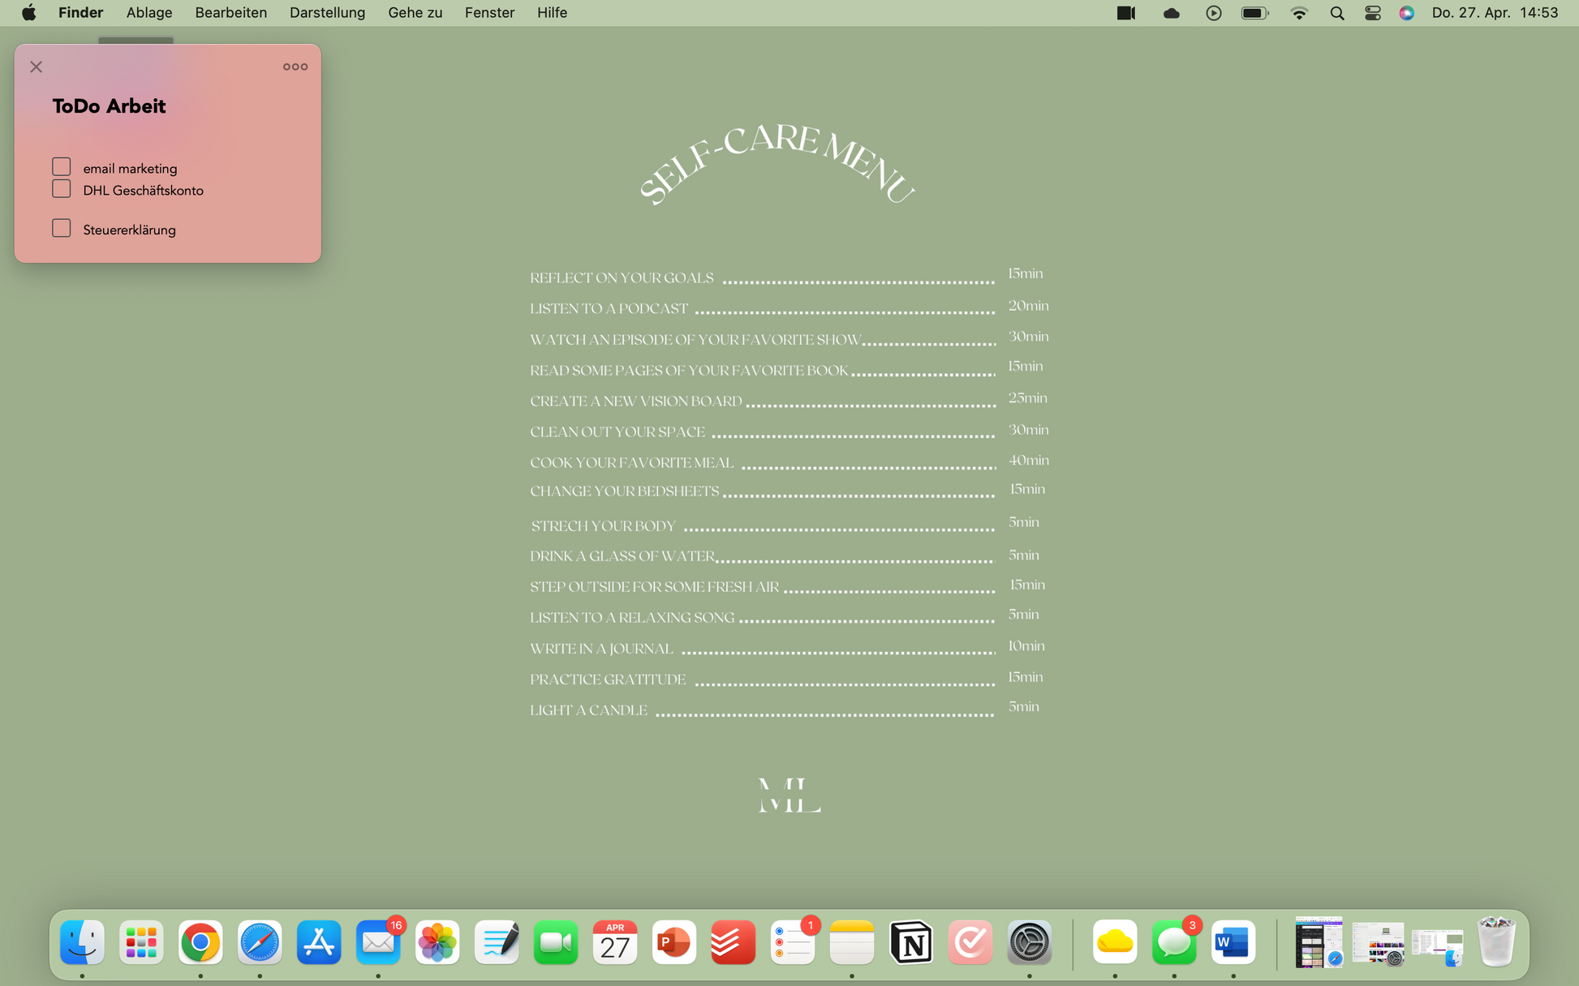Open Microsoft Word in Dock

pyautogui.click(x=1233, y=942)
